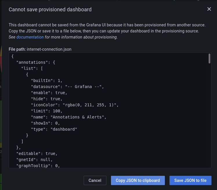This screenshot has height=190, width=217.
Task: Close the provisioned dashboard dialog with X
Action: coord(209,9)
